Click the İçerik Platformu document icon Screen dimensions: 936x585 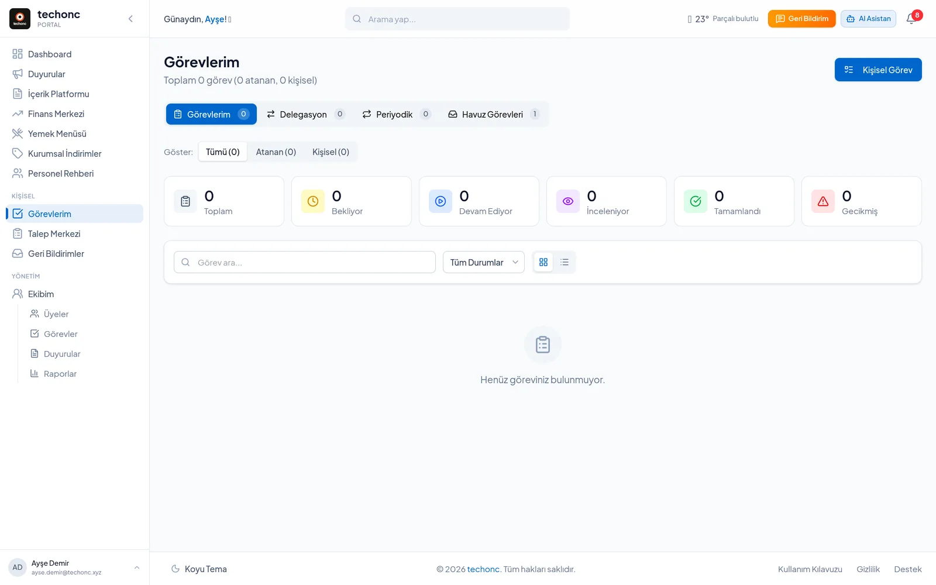click(x=18, y=94)
